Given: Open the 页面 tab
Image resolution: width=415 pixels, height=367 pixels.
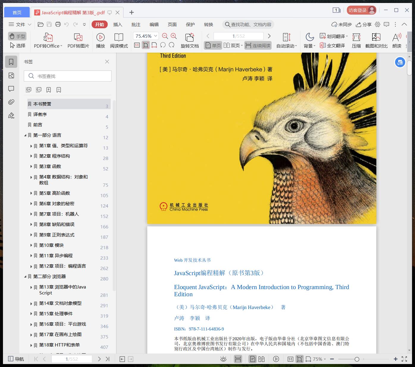Looking at the screenshot, I should [x=172, y=24].
